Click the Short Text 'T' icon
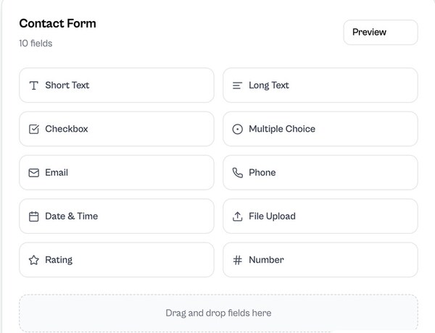The image size is (435, 333). point(33,85)
